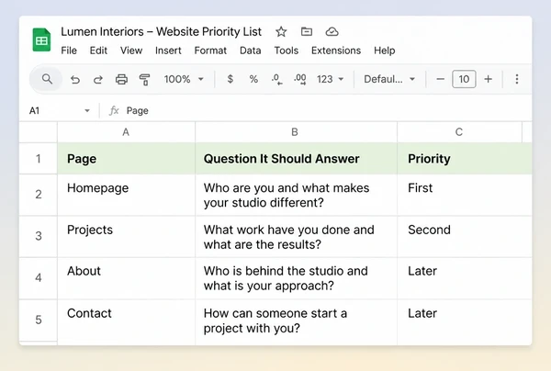Select the cell about studio being different
This screenshot has width=551, height=371.
[296, 195]
